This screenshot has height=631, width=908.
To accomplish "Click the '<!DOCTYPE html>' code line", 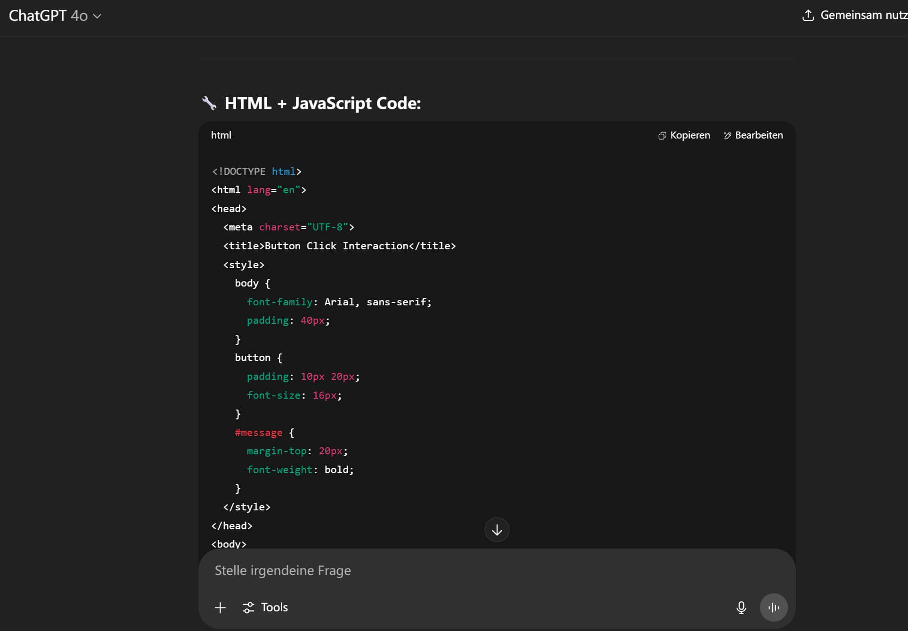I will point(256,172).
